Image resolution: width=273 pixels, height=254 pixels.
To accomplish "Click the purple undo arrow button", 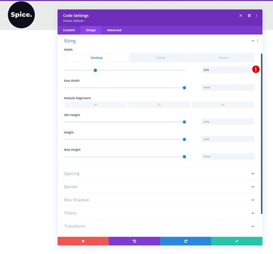I will pos(134,241).
